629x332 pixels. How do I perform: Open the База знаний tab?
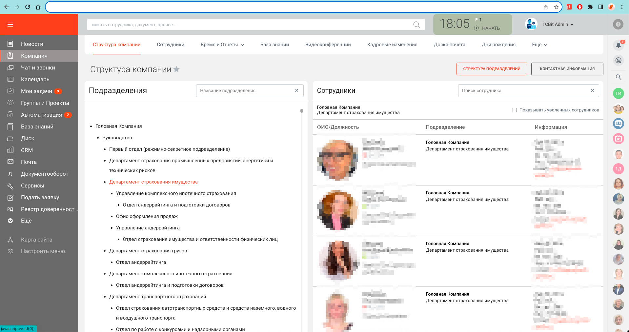pyautogui.click(x=274, y=45)
